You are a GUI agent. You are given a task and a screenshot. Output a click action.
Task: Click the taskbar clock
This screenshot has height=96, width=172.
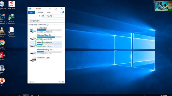coord(164,95)
